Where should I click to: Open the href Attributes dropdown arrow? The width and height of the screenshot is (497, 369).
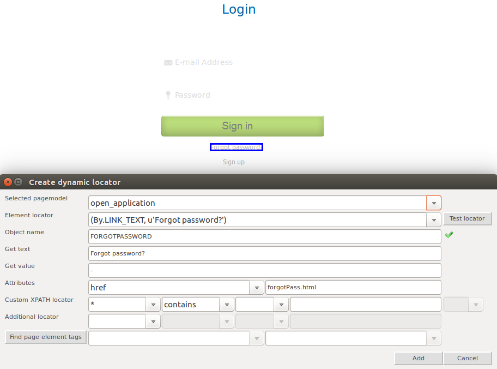[257, 288]
